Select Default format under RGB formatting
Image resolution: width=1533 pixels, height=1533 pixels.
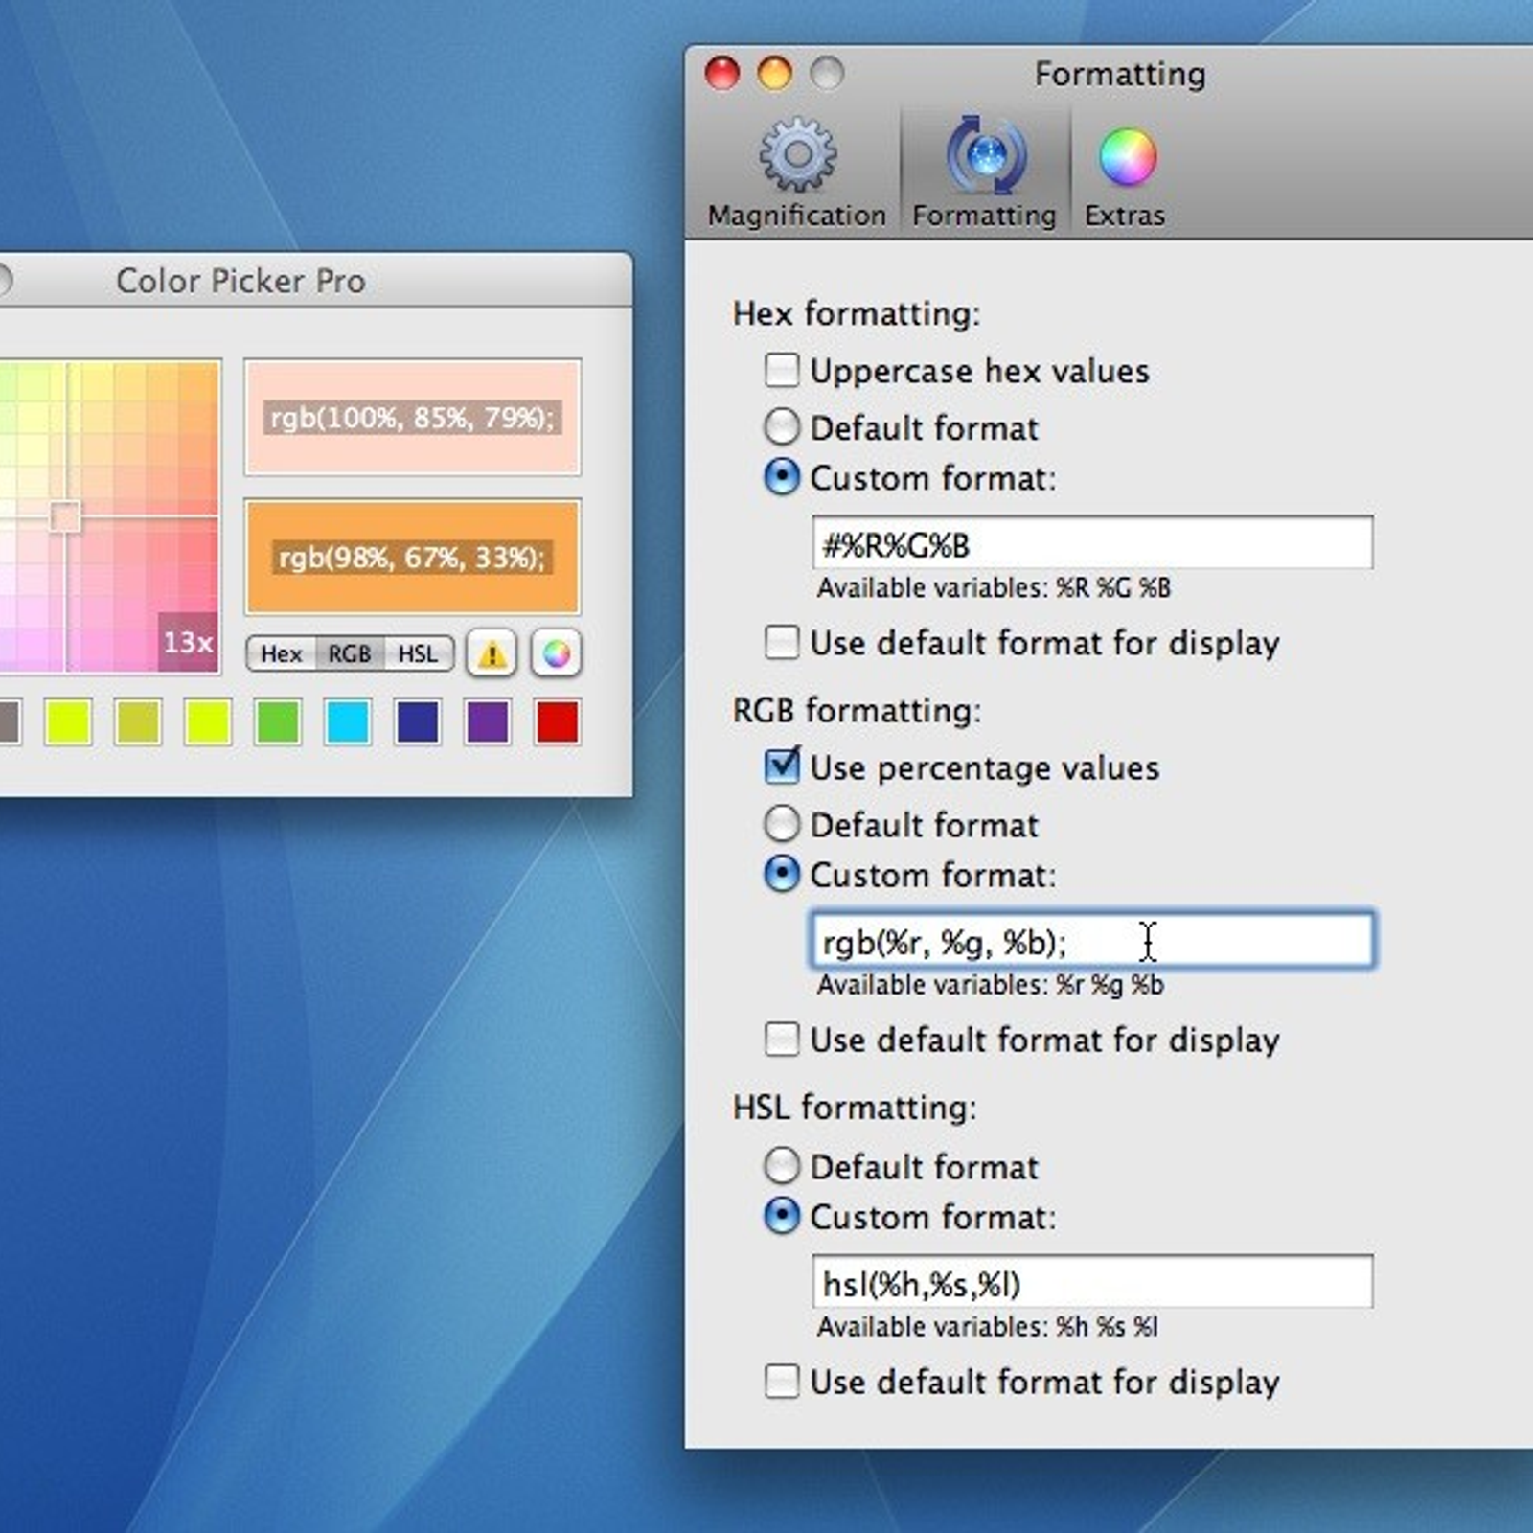pyautogui.click(x=782, y=823)
